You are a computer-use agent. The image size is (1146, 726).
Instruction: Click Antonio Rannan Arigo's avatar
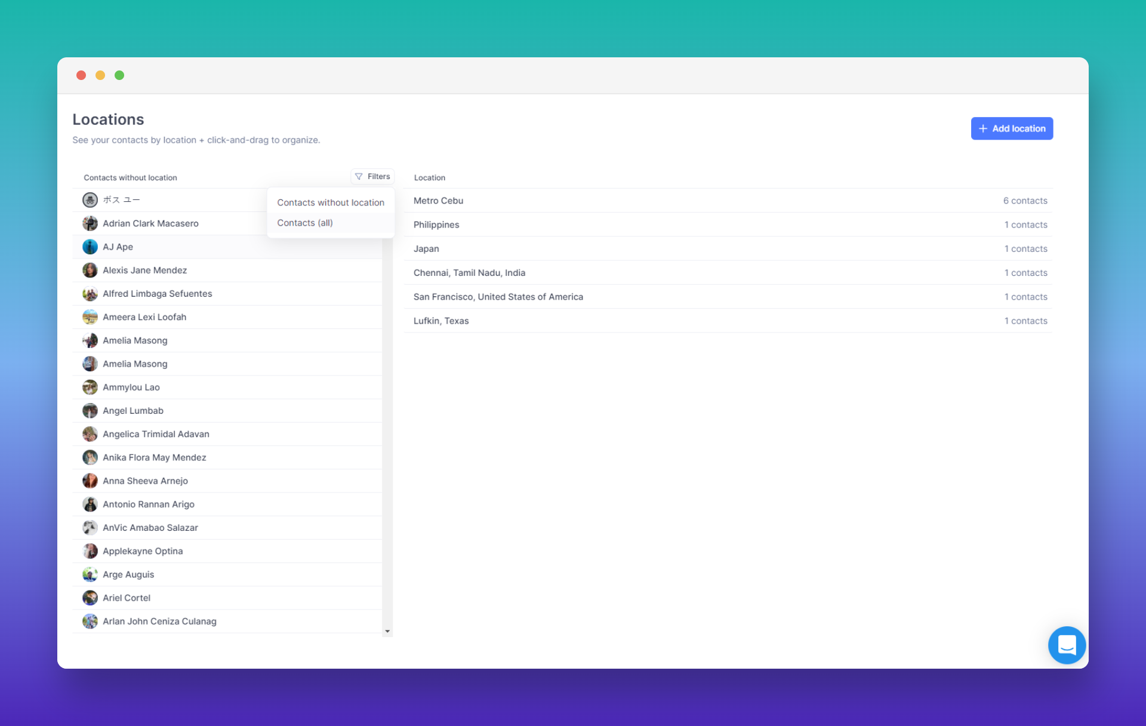pos(90,504)
